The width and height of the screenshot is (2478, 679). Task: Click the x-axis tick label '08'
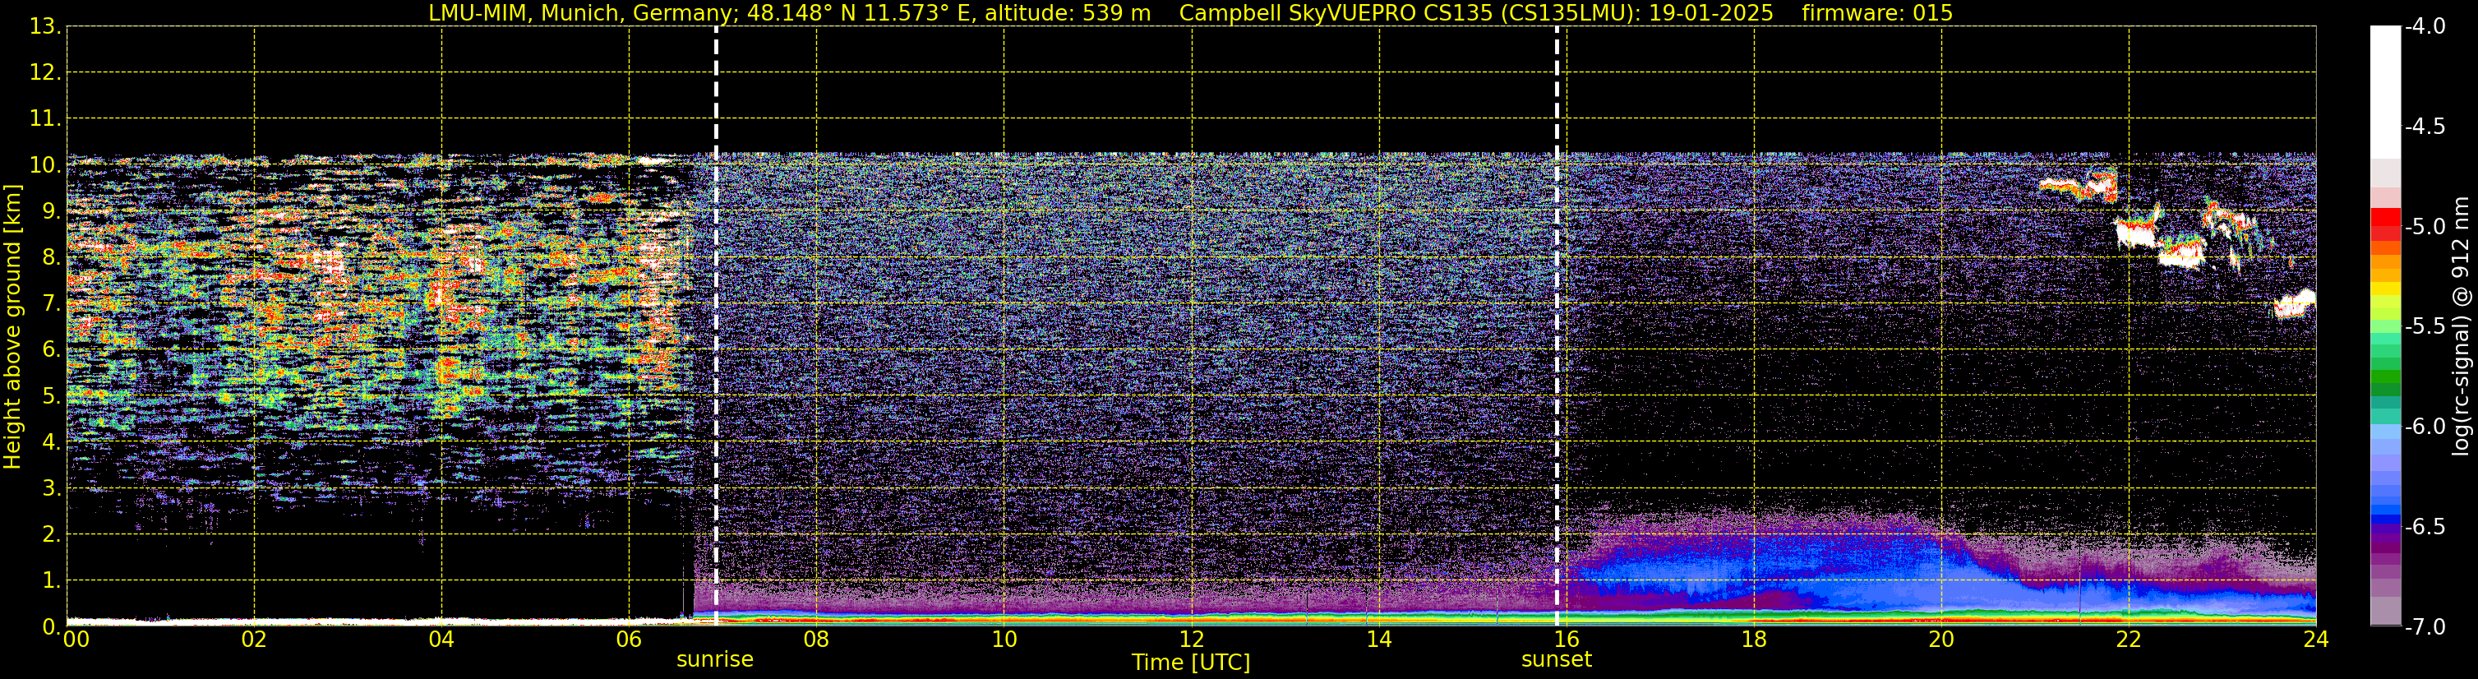pos(817,640)
